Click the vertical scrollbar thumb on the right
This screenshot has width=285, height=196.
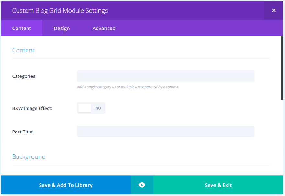pyautogui.click(x=282, y=68)
